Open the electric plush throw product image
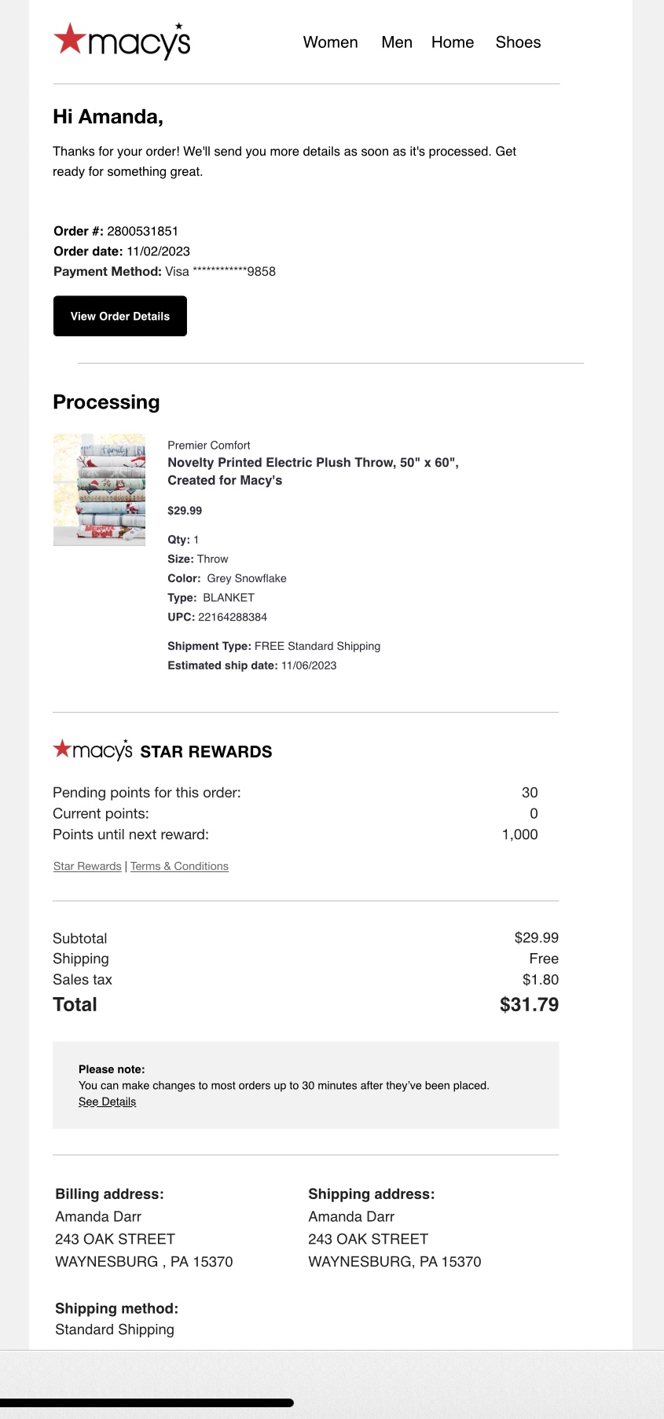Viewport: 664px width, 1419px height. pyautogui.click(x=99, y=489)
